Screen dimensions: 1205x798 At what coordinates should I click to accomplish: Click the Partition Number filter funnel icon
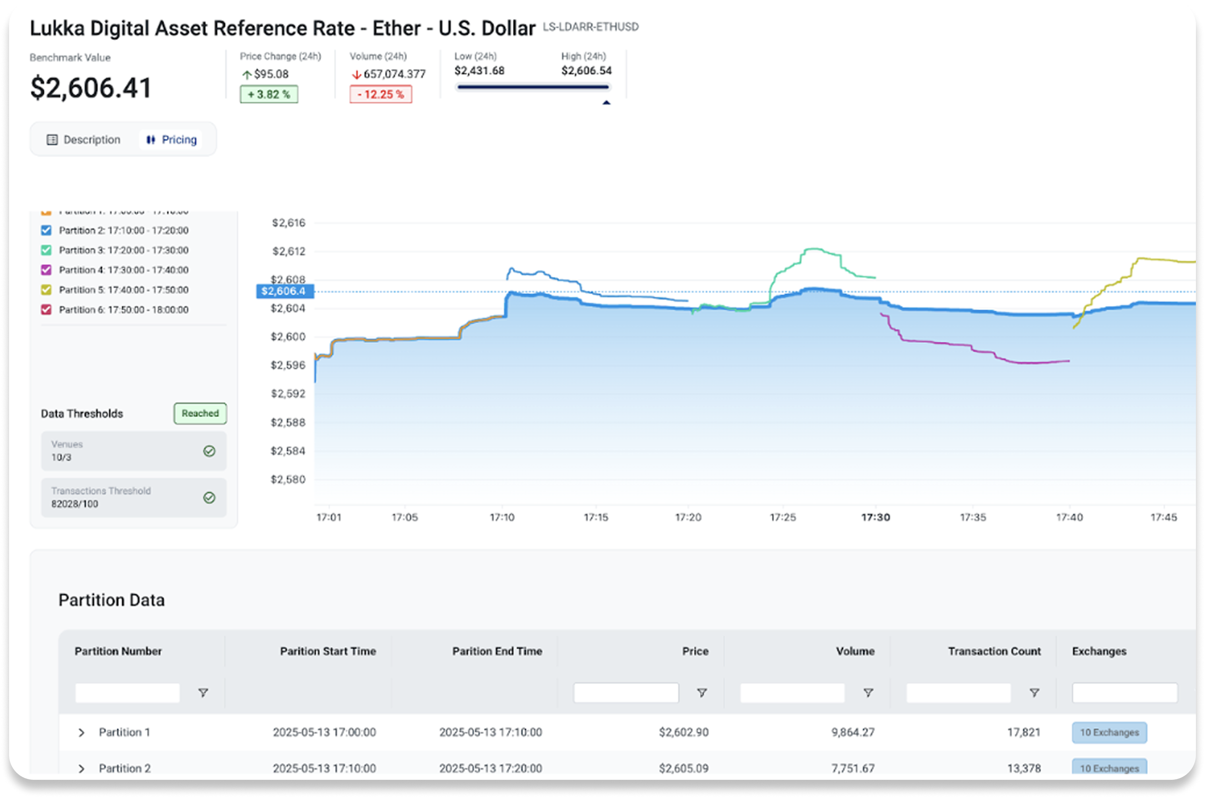click(x=203, y=693)
